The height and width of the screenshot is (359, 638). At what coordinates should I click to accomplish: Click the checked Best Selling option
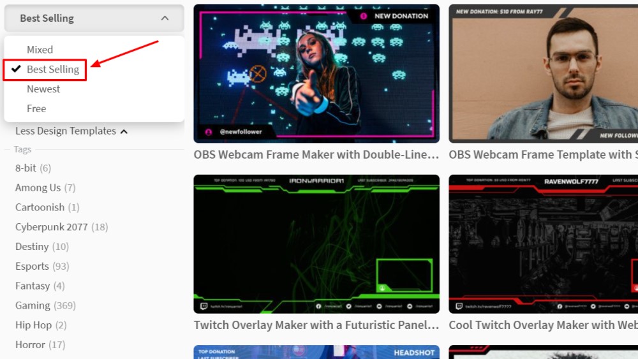pyautogui.click(x=52, y=70)
